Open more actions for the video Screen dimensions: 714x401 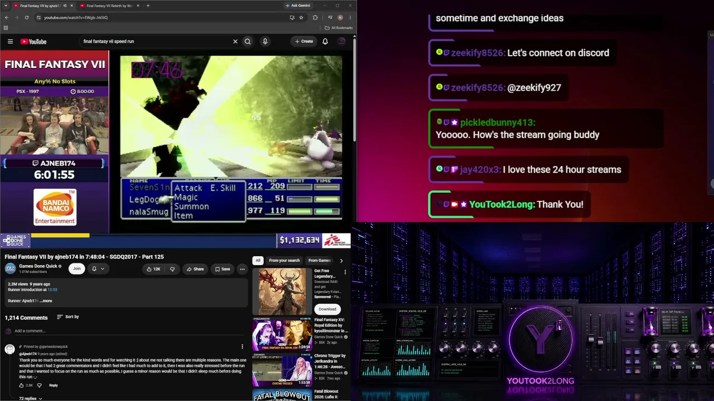242,269
